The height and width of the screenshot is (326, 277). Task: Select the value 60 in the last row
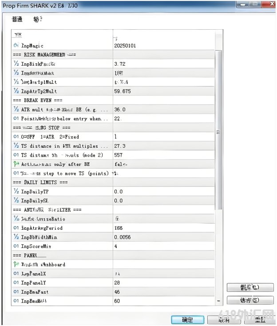click(117, 301)
